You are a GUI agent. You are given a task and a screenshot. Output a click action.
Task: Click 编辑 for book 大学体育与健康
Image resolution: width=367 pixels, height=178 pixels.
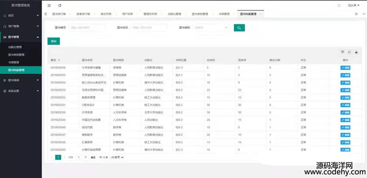345,68
